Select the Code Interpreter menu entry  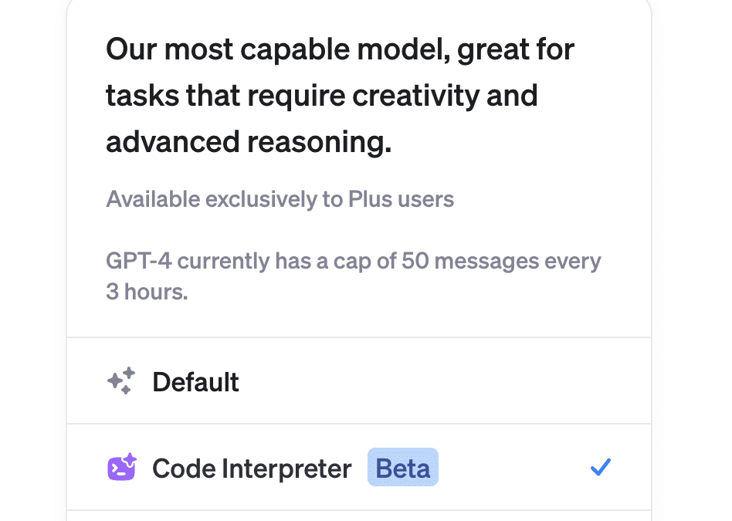click(251, 468)
